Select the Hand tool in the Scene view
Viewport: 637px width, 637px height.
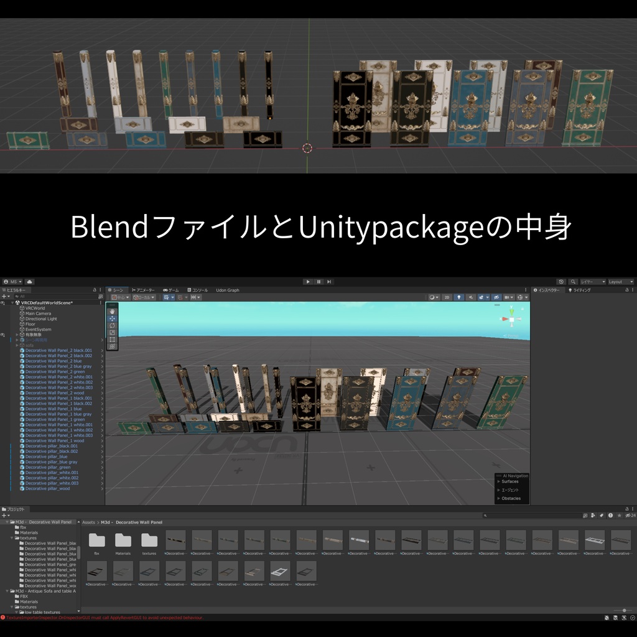[112, 312]
